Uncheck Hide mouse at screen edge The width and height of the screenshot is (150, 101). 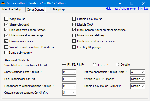tap(6, 35)
